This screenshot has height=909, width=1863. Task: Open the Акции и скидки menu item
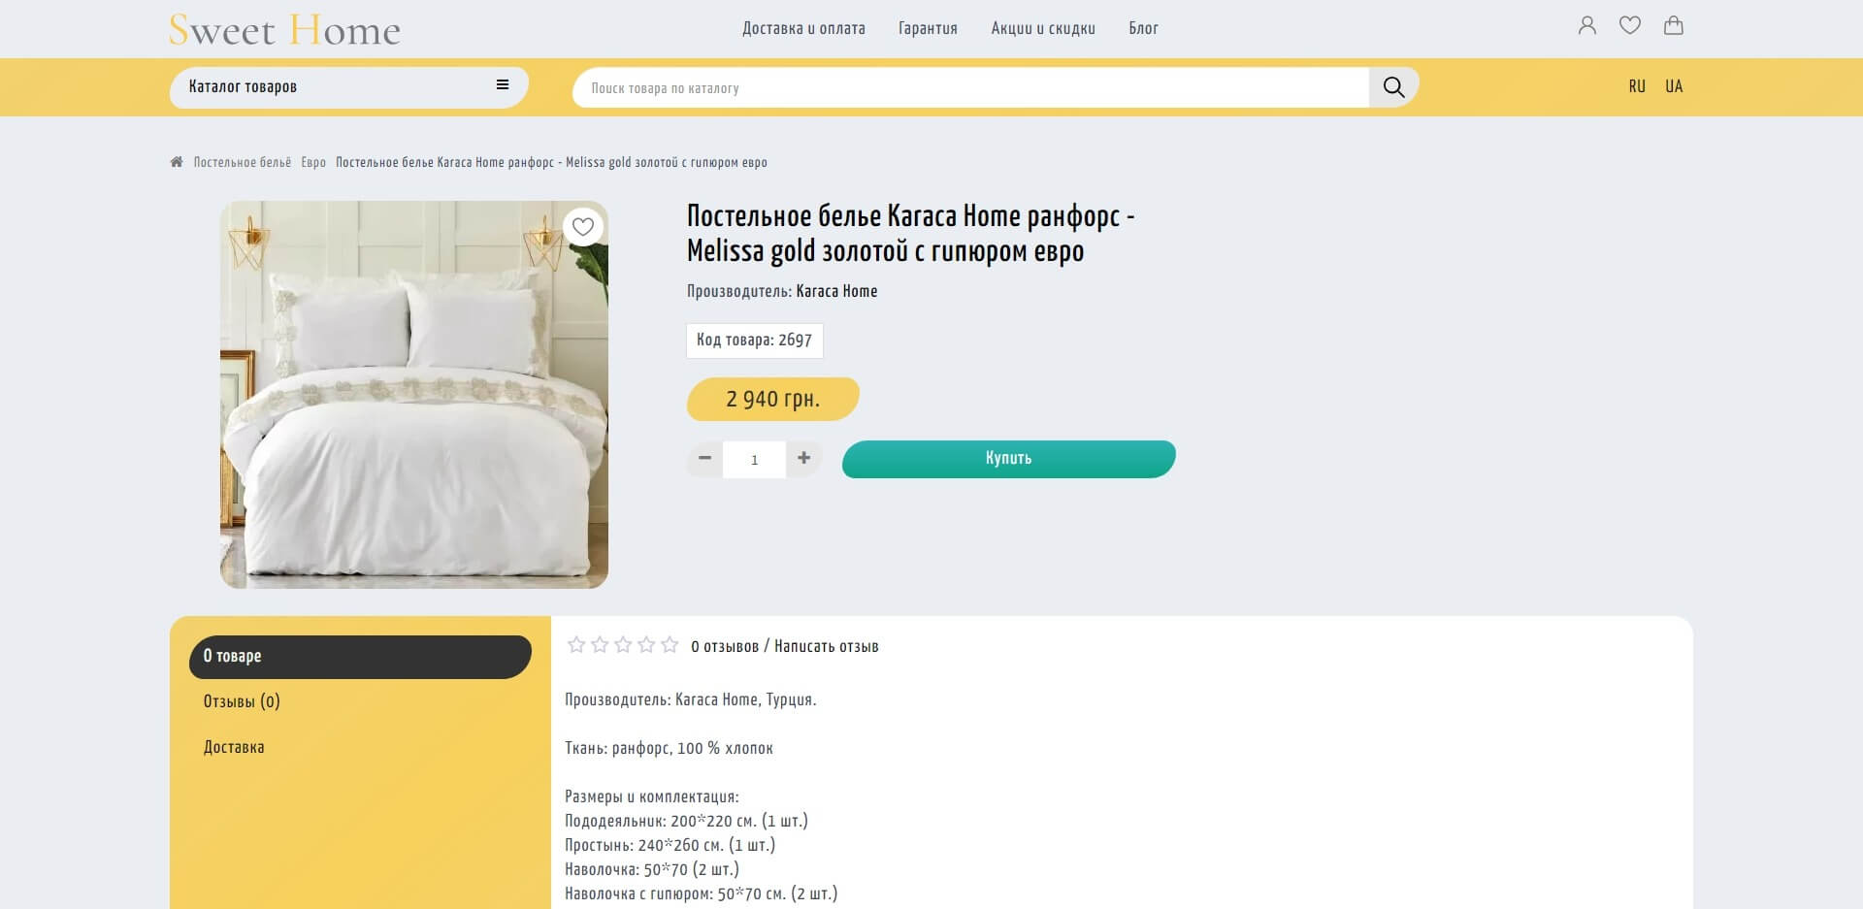1043,28
